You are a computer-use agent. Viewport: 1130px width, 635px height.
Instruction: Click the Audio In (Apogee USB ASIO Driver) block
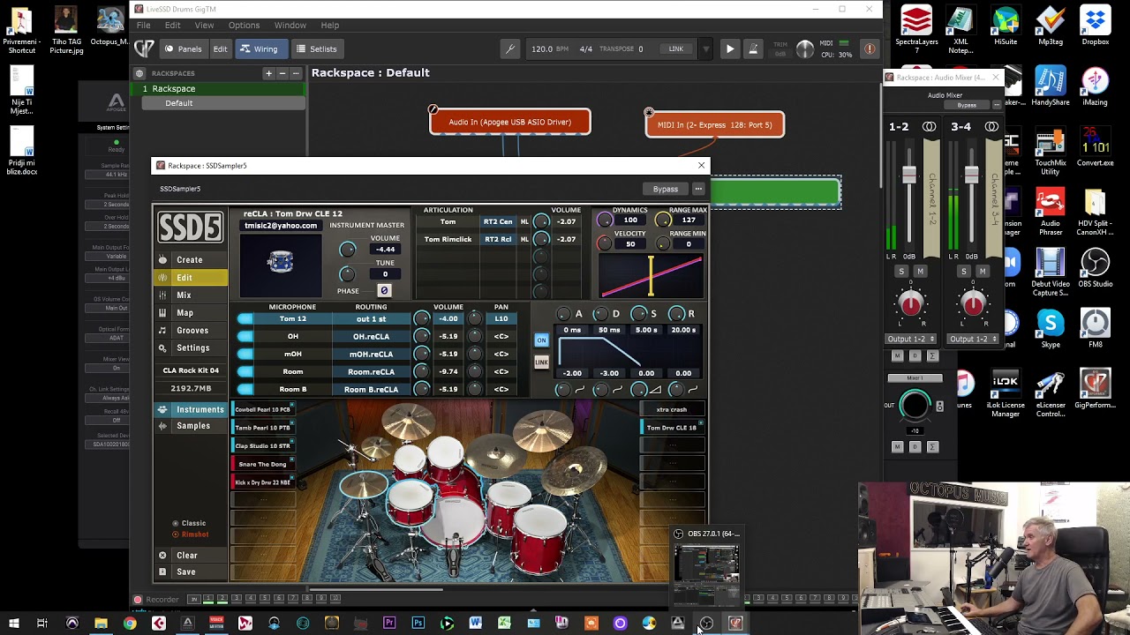coord(509,123)
